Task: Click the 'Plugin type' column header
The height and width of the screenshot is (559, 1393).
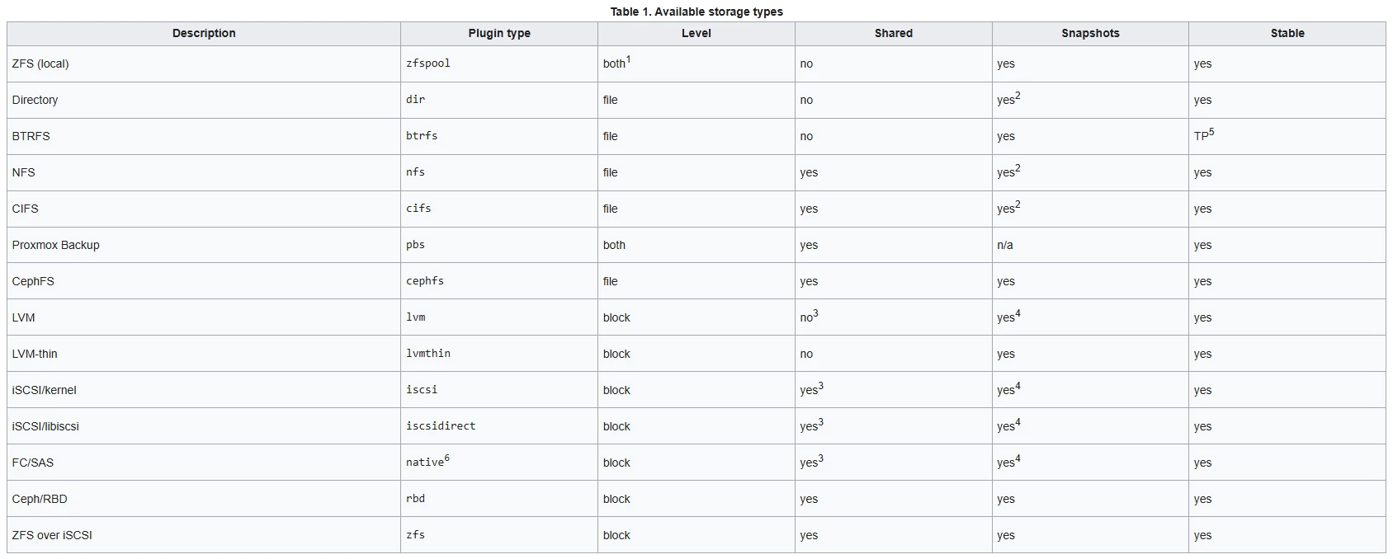Action: coord(499,34)
